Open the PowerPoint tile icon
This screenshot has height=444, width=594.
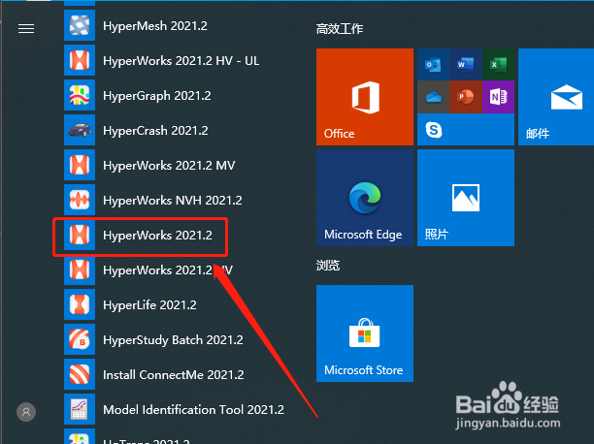pos(466,97)
